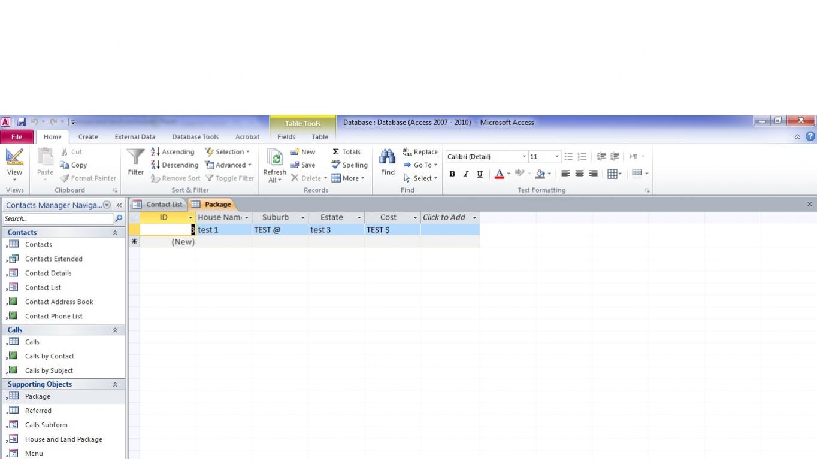The height and width of the screenshot is (459, 817).
Task: Open the Calibri (Detail) font name dropdown
Action: coord(524,157)
